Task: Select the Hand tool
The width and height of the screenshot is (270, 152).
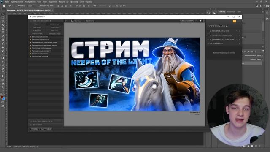Action: pyautogui.click(x=3, y=84)
